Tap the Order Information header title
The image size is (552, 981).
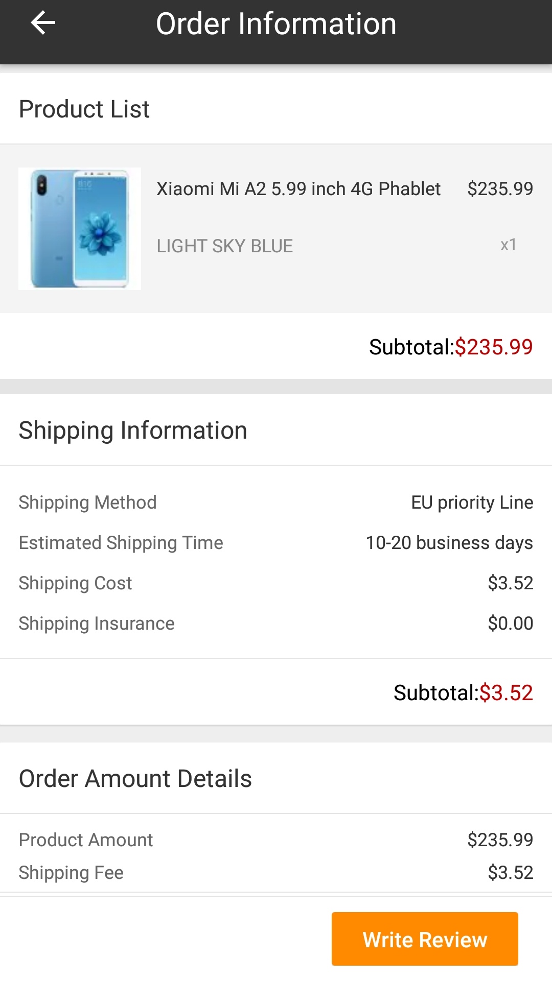[x=276, y=24]
